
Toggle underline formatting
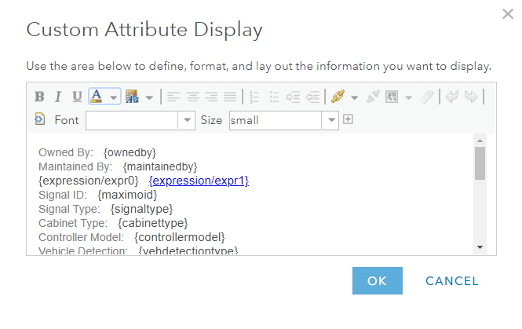click(77, 97)
